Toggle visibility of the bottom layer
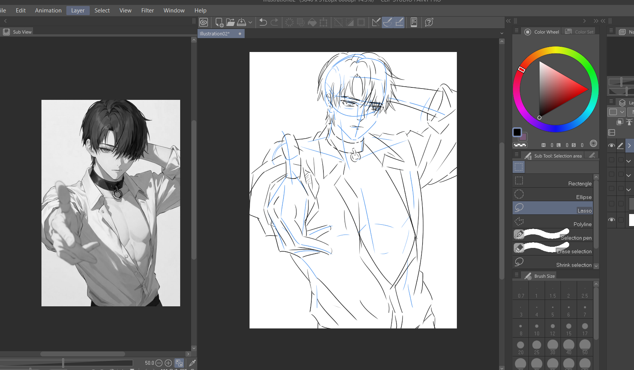634x370 pixels. 611,220
